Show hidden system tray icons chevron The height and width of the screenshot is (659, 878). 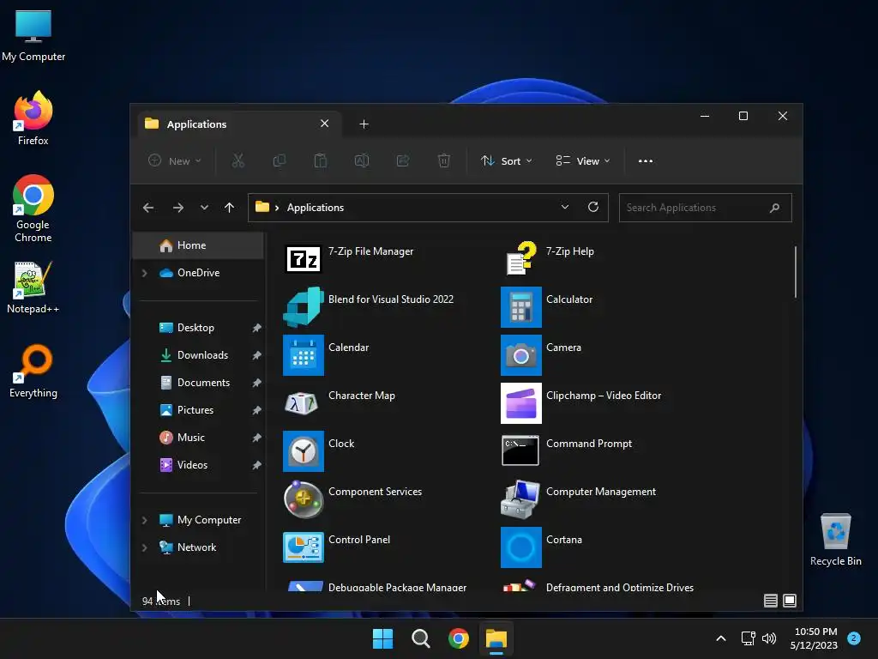(x=721, y=638)
